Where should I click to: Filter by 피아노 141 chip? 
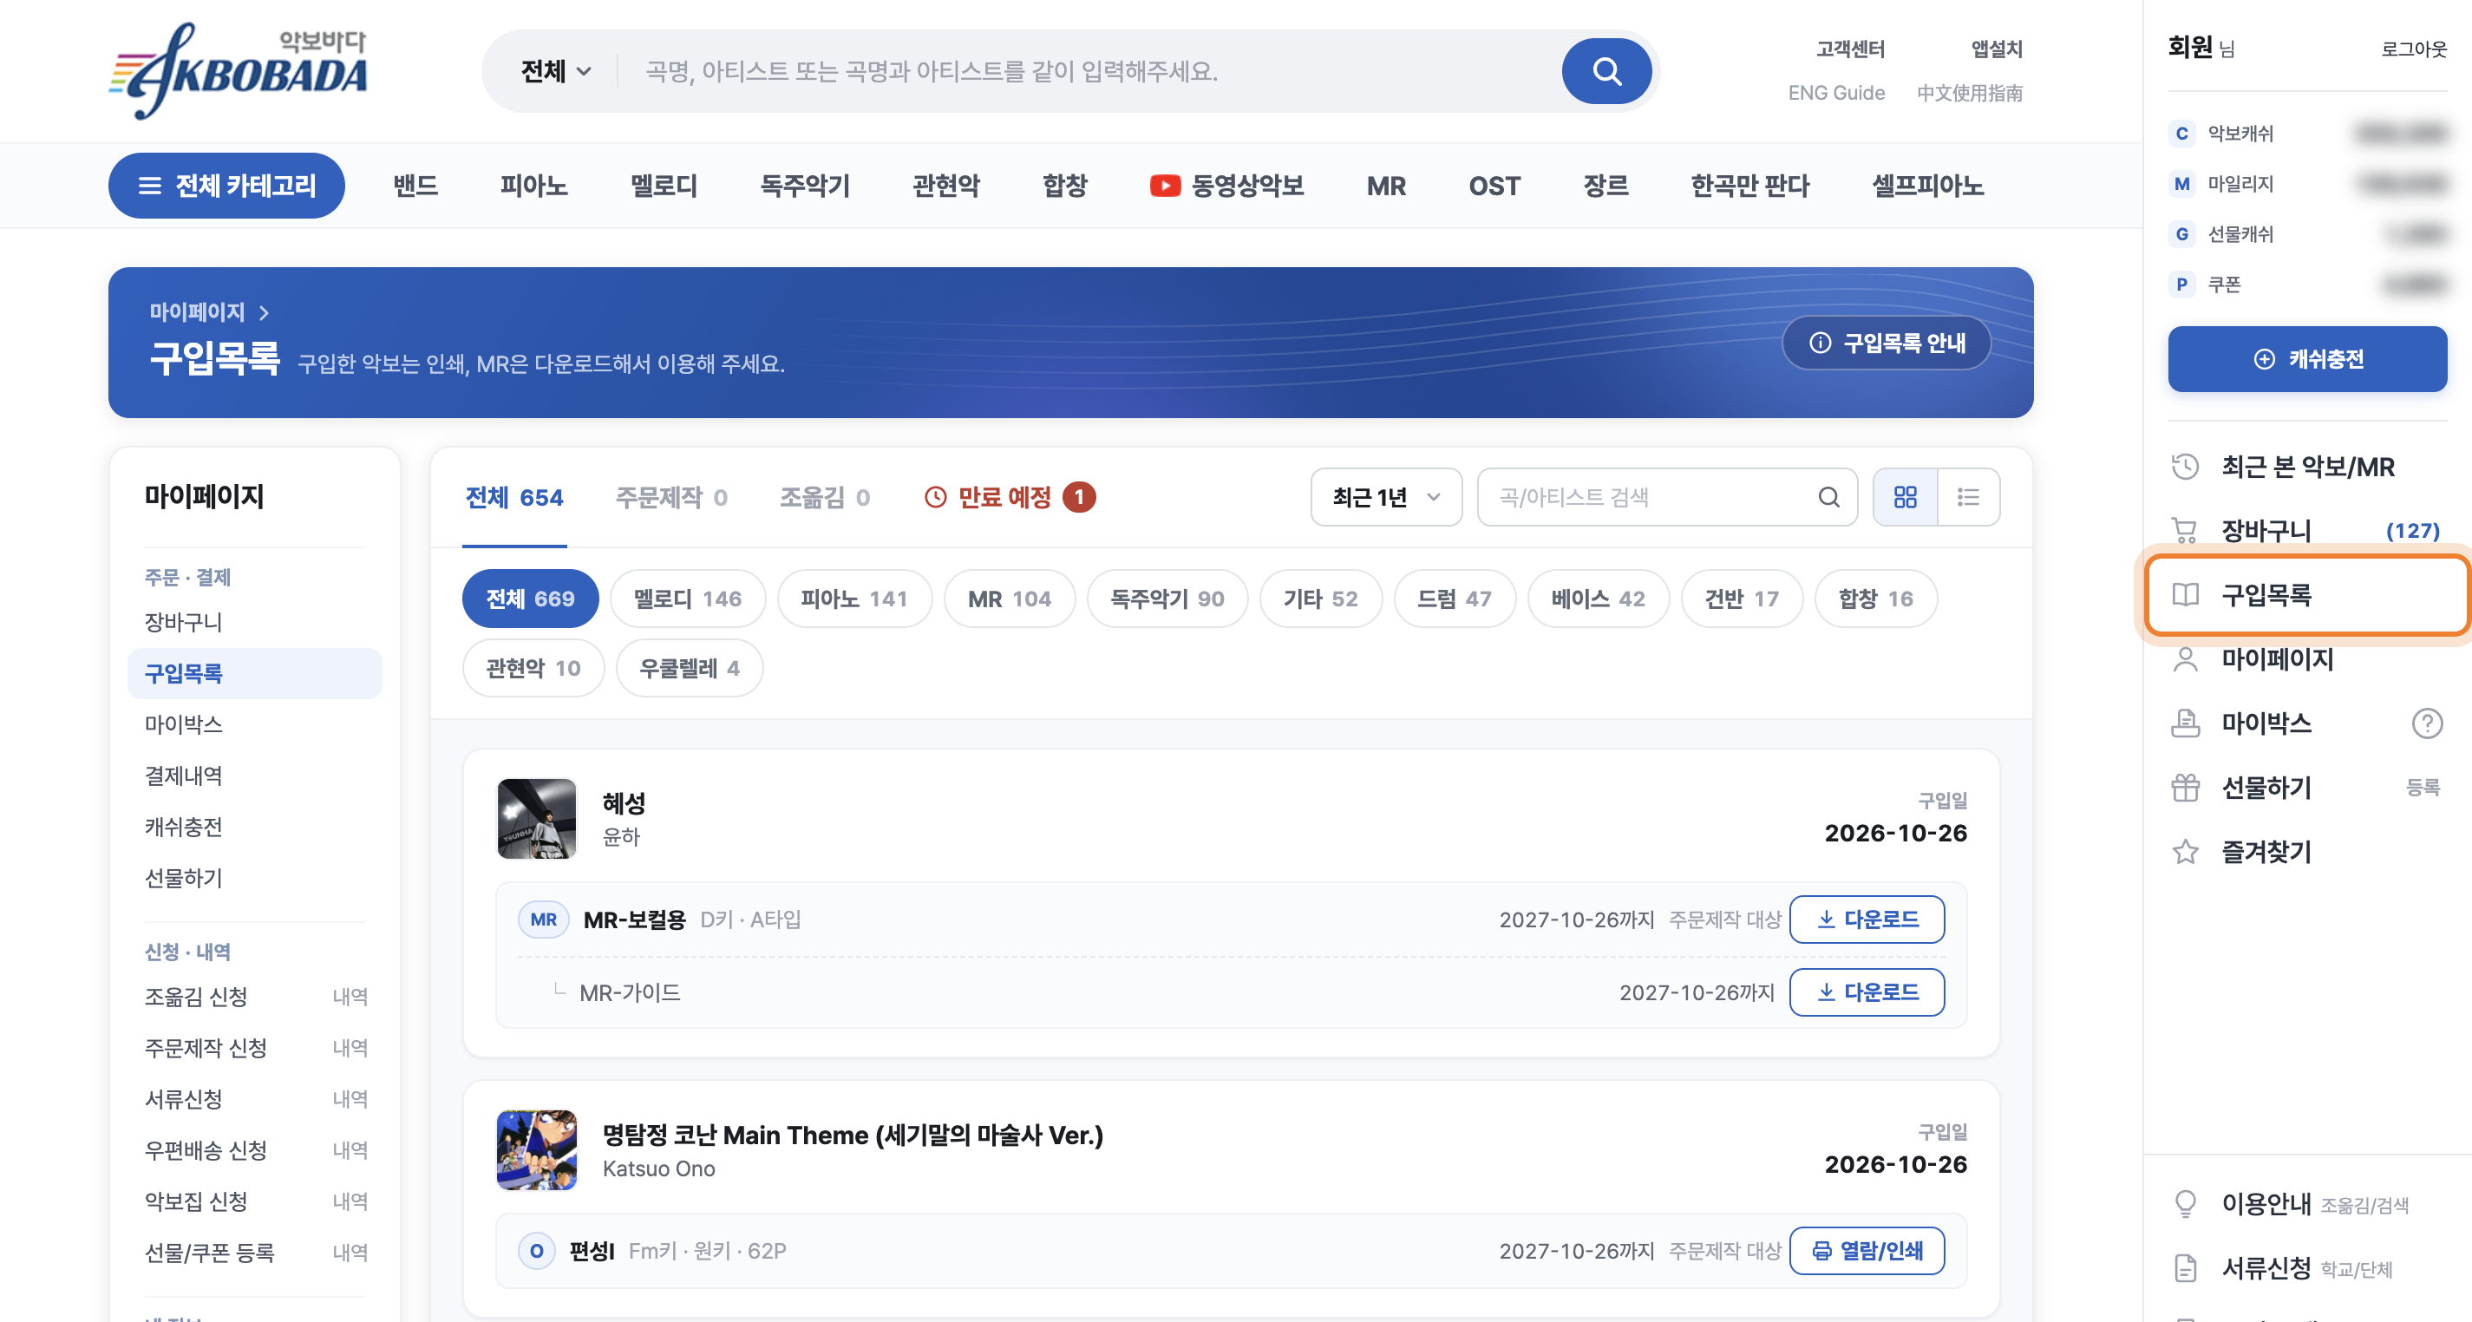coord(854,599)
